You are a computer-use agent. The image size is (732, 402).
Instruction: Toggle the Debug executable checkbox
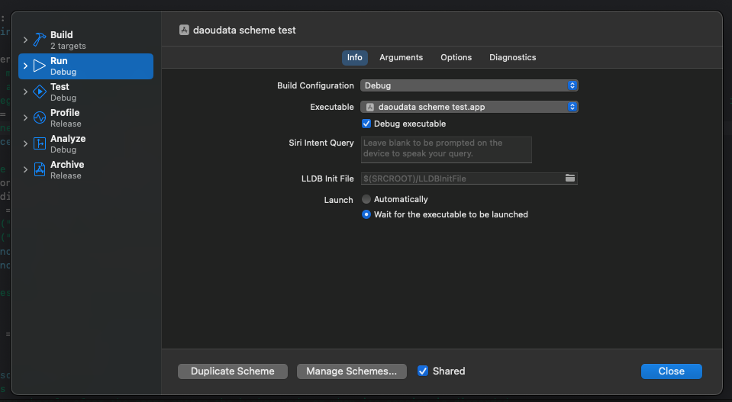366,124
